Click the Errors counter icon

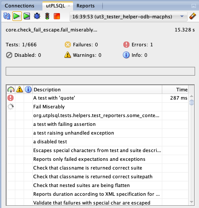coord(126,45)
